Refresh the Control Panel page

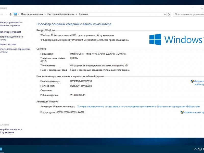click(169, 14)
